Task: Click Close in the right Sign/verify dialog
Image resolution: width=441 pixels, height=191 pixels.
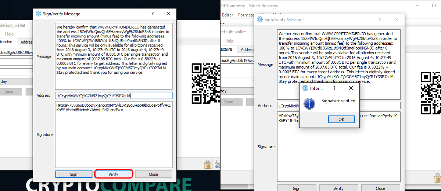Action: (x=380, y=188)
